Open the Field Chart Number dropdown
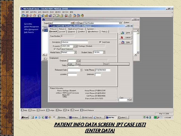 click(x=120, y=23)
